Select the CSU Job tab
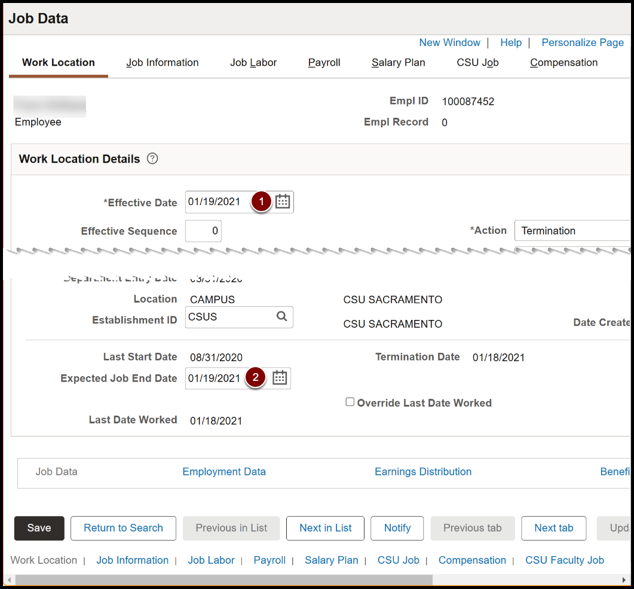The height and width of the screenshot is (589, 634). click(477, 62)
